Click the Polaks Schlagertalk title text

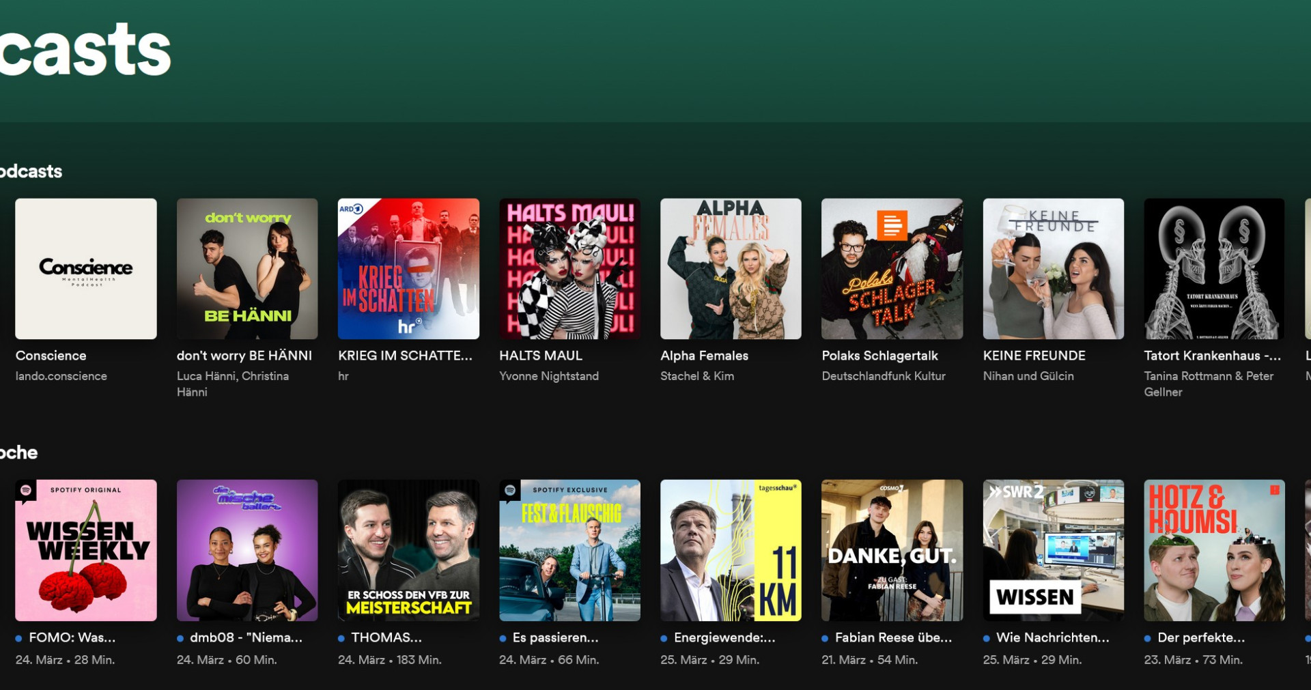(879, 356)
